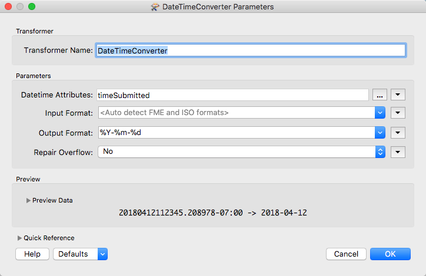This screenshot has width=426, height=276.
Task: Open the Input Format combo box
Action: pyautogui.click(x=380, y=113)
